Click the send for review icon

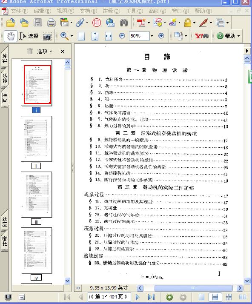point(173,23)
